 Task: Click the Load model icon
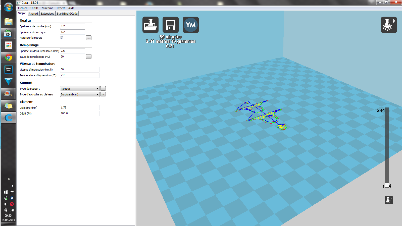point(150,25)
